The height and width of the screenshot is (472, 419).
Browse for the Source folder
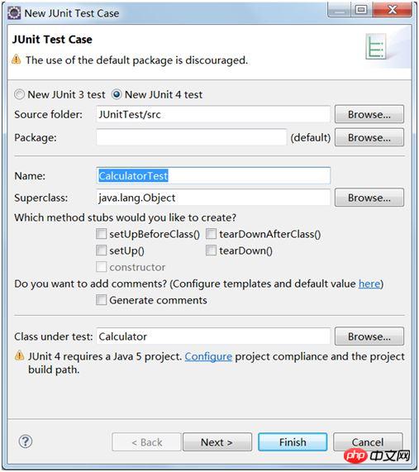click(x=369, y=114)
